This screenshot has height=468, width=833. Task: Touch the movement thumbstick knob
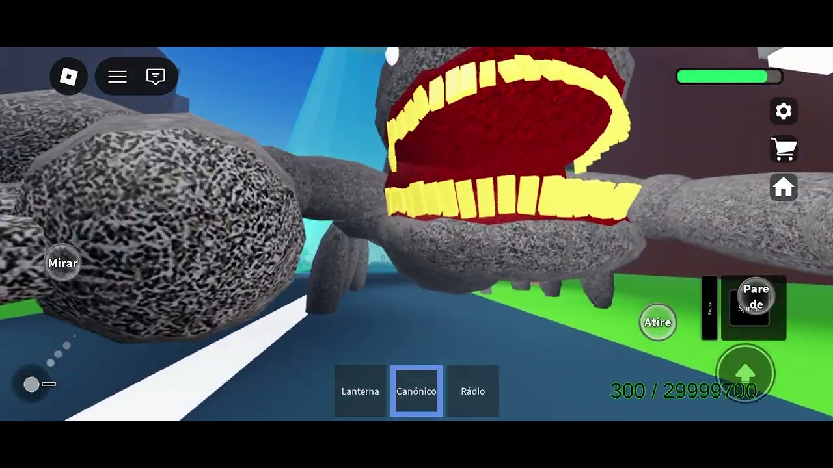click(x=31, y=385)
